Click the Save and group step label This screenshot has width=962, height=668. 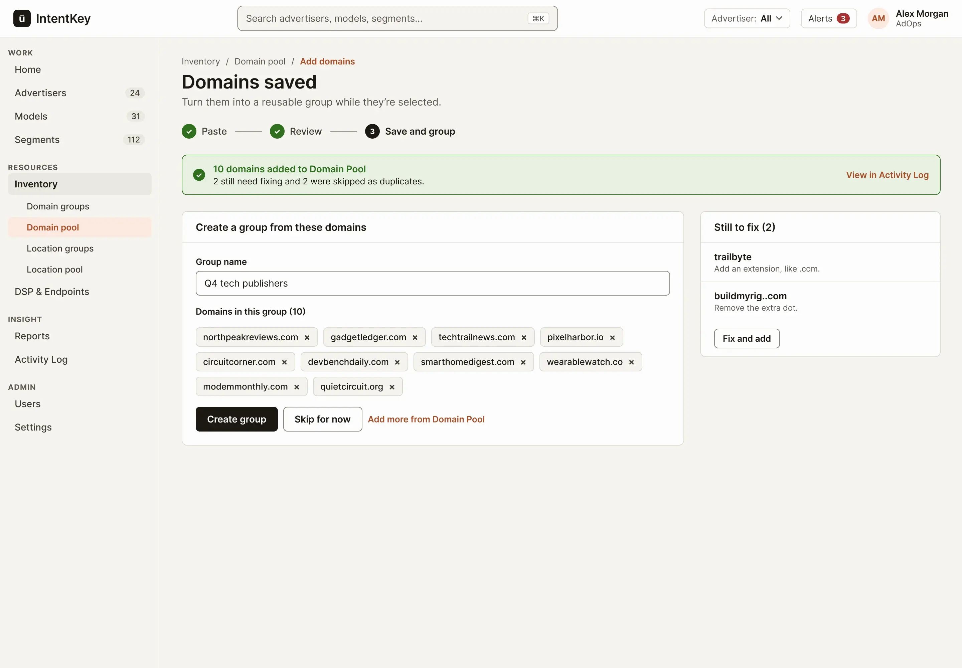pyautogui.click(x=420, y=131)
